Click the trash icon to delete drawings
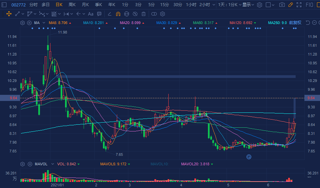 [x=144, y=14]
